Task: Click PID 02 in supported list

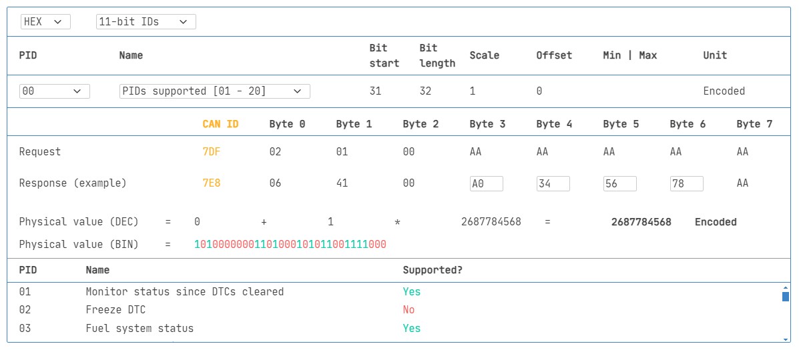Action: point(25,310)
